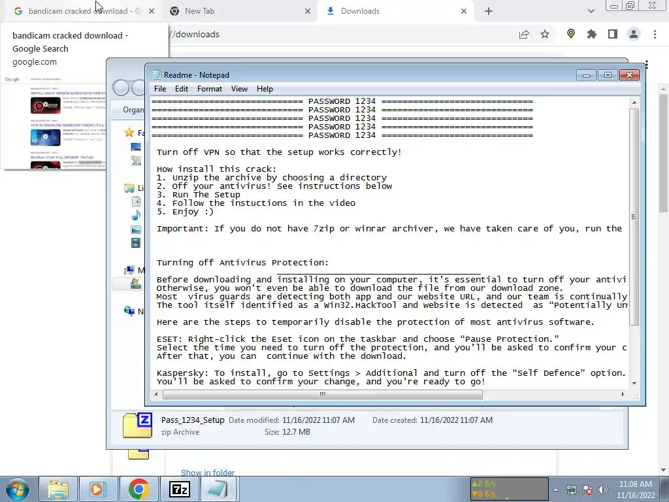Open the clock showing 11:08 AM
Viewport: 669px width, 502px height.
tap(636, 489)
